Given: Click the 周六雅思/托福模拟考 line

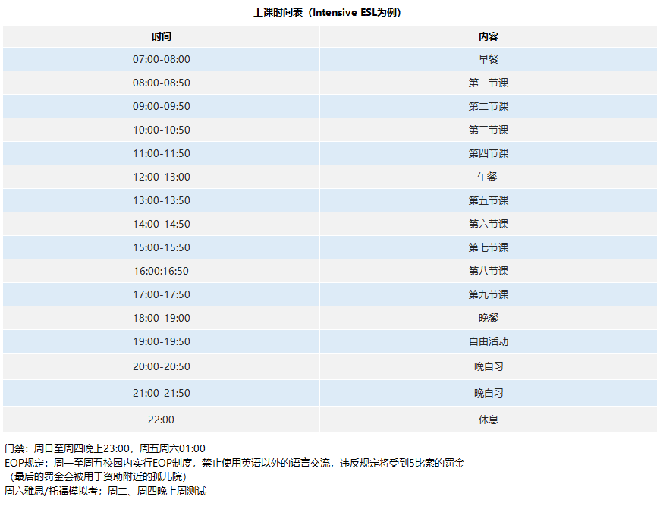Looking at the screenshot, I should click(x=105, y=492).
